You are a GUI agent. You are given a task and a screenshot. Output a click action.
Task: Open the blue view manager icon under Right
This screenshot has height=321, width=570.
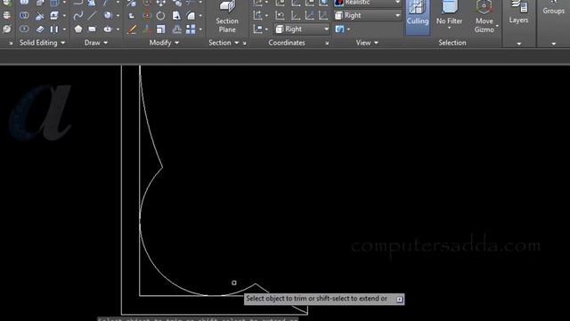339,29
